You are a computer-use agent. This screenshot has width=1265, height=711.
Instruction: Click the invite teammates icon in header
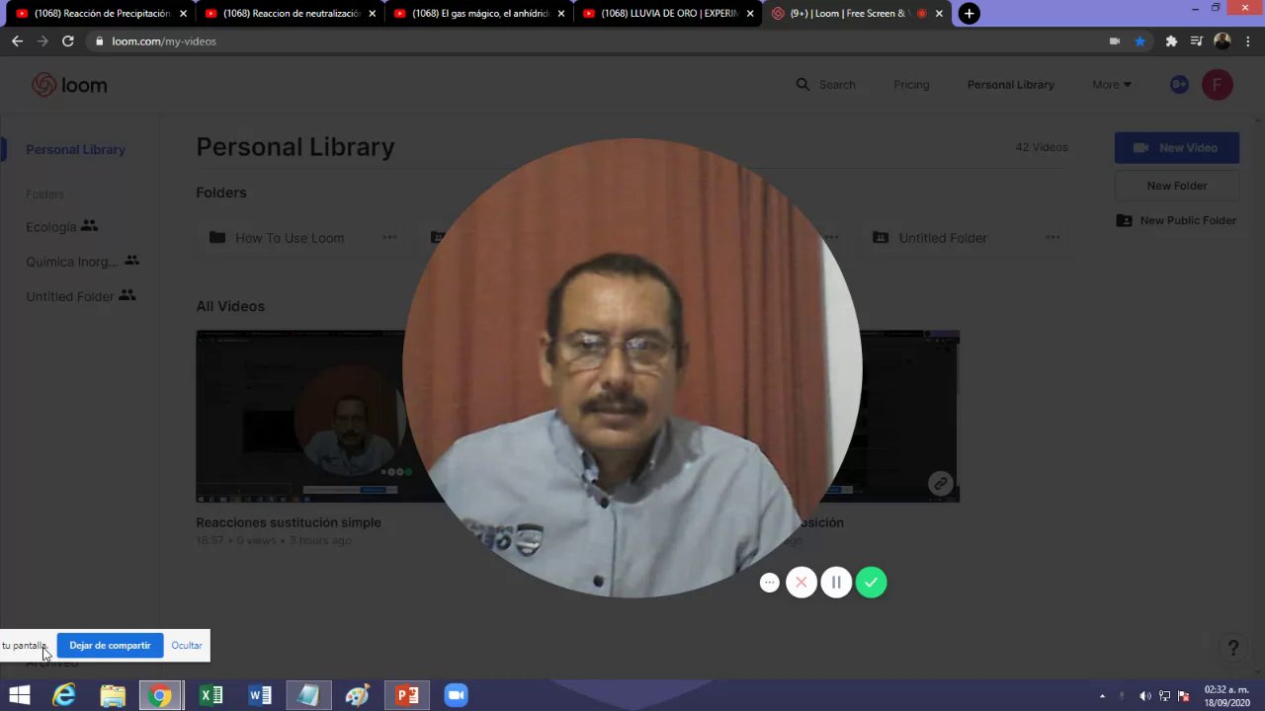pos(1179,85)
